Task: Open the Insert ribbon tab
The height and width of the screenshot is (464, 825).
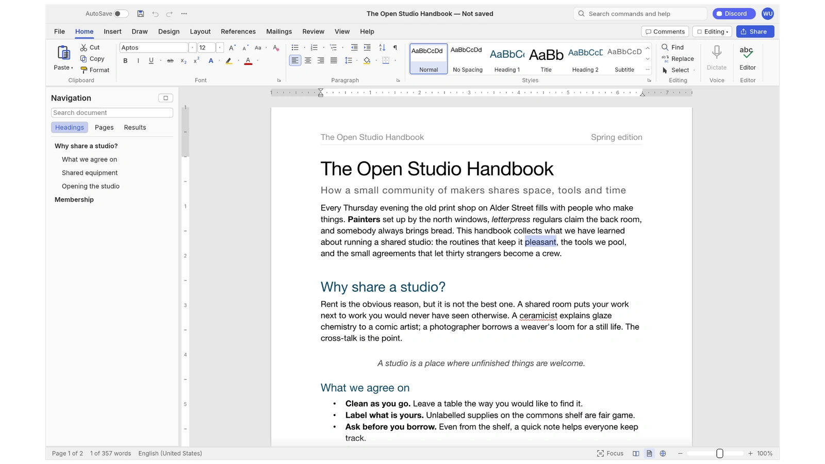Action: click(x=112, y=32)
